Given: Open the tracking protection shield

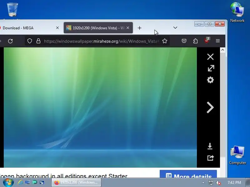Looking at the screenshot, I should pos(30,41).
